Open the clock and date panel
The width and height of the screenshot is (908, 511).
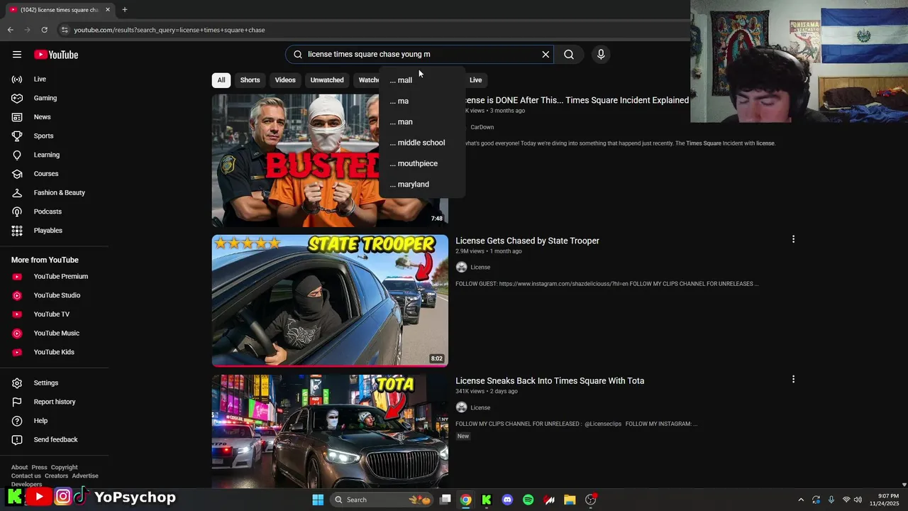pyautogui.click(x=885, y=500)
